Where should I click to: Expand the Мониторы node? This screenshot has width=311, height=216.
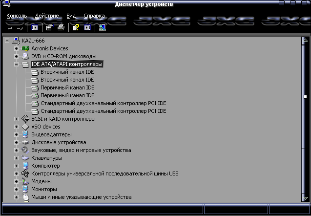(x=16, y=190)
